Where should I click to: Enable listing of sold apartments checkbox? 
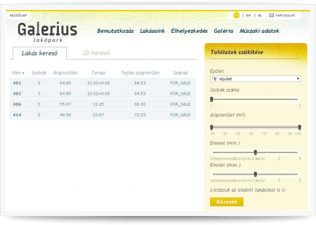point(283,189)
